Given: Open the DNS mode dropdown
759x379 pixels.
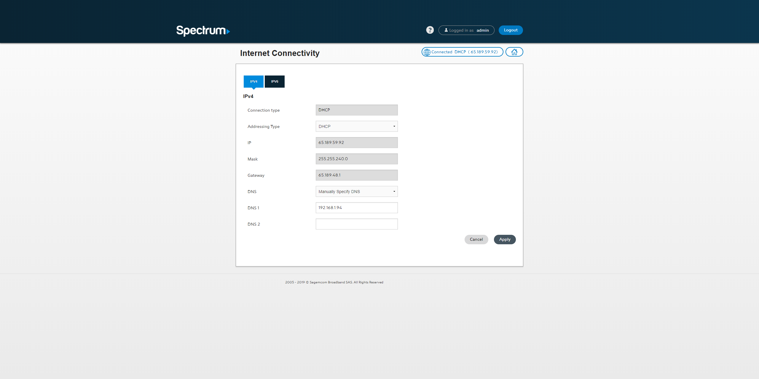Looking at the screenshot, I should 356,192.
